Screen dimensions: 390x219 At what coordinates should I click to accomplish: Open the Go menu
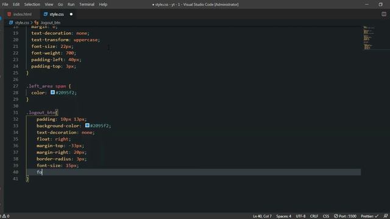pyautogui.click(x=60, y=4)
